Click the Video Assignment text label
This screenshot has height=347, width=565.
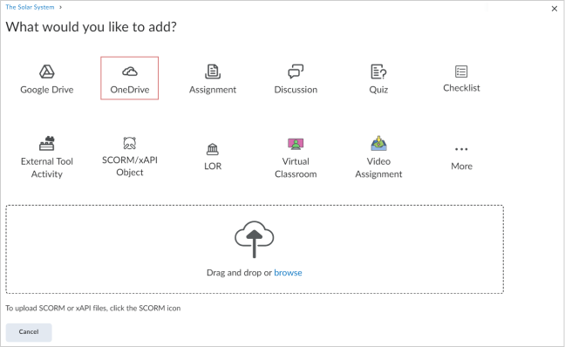coord(378,167)
